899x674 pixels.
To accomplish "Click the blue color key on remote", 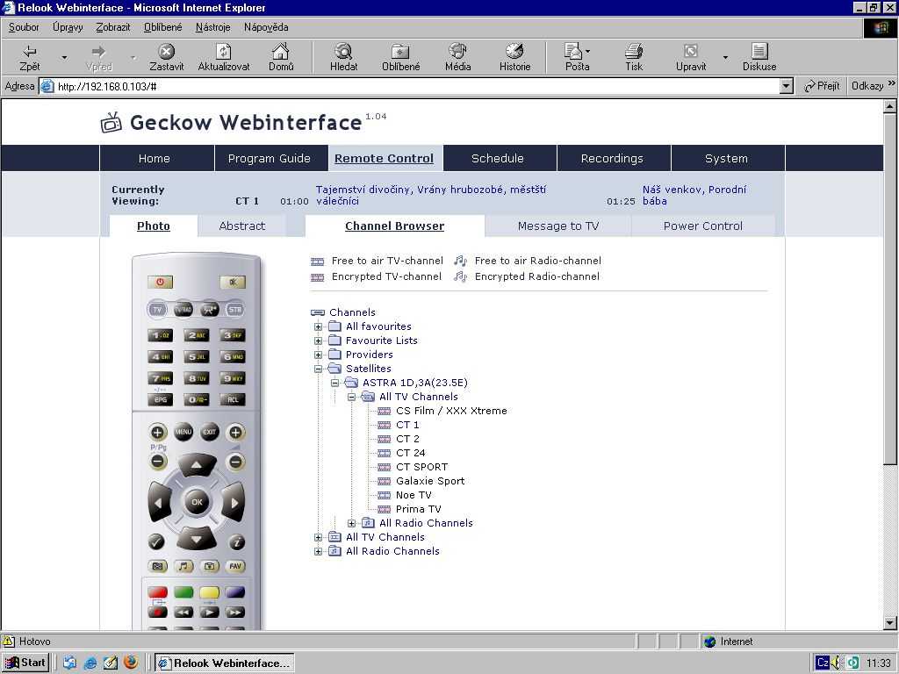I will point(235,592).
